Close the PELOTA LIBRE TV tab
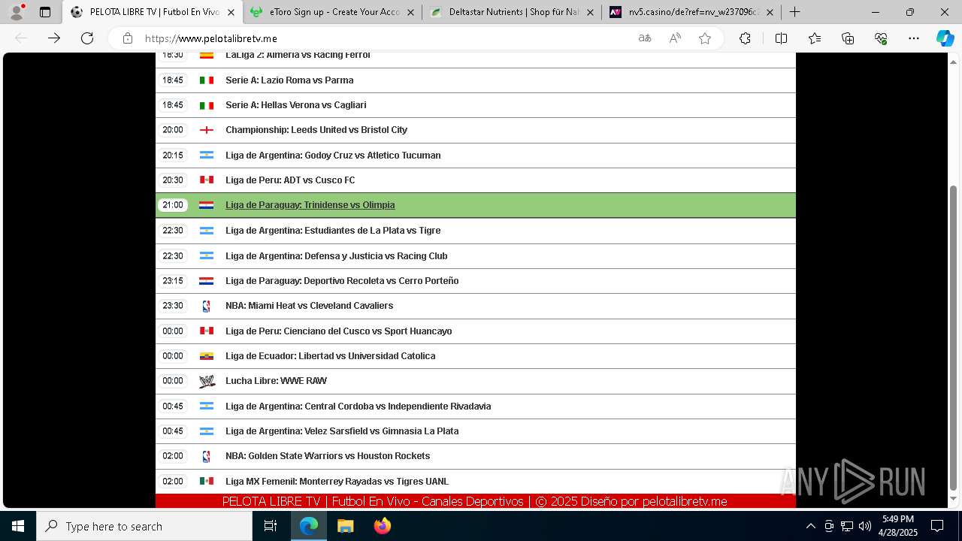The image size is (962, 541). (231, 12)
